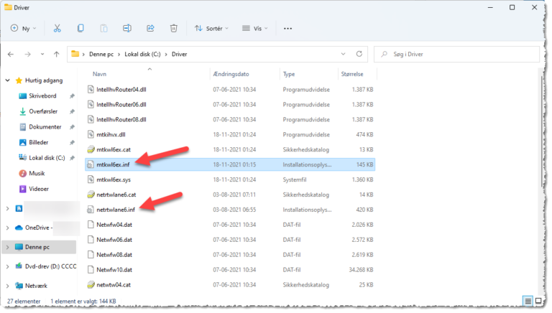Open Dokumenter in the sidebar
Image resolution: width=552 pixels, height=313 pixels.
point(45,127)
